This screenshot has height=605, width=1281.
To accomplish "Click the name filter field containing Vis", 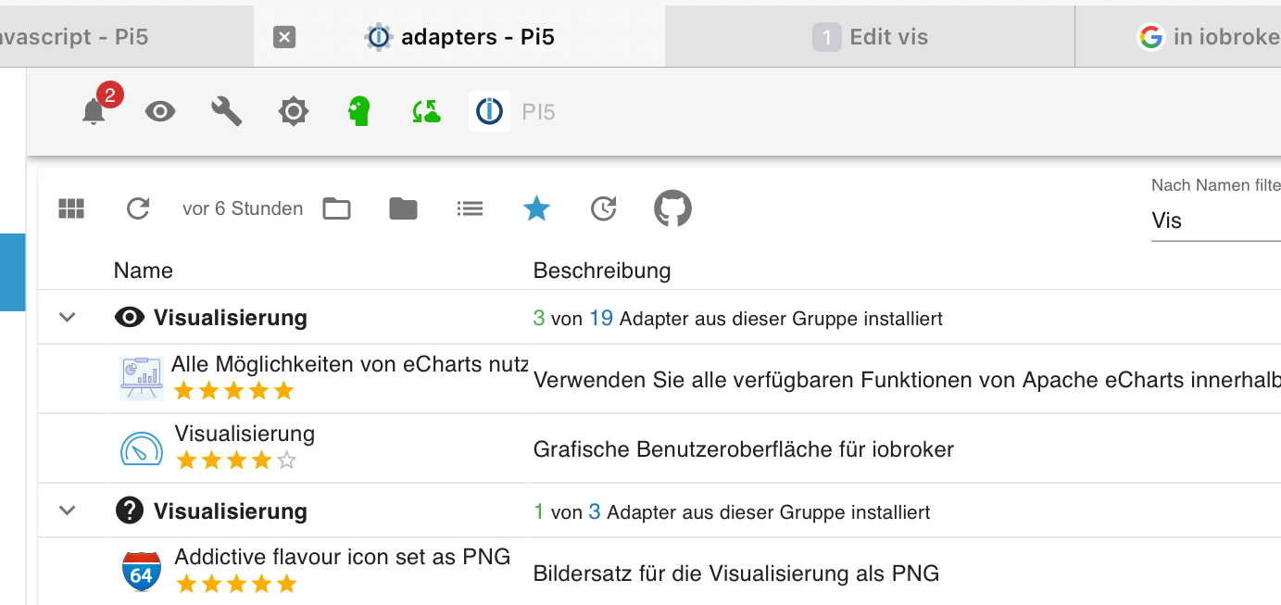I will pyautogui.click(x=1213, y=221).
